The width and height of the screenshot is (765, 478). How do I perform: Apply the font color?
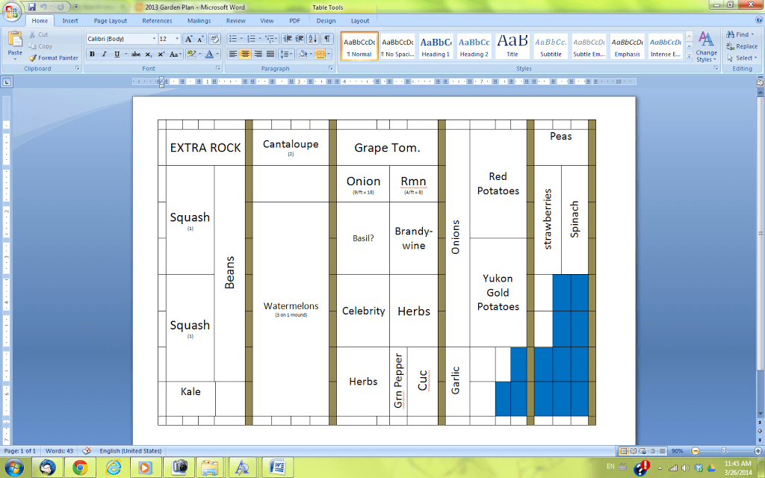tap(209, 54)
